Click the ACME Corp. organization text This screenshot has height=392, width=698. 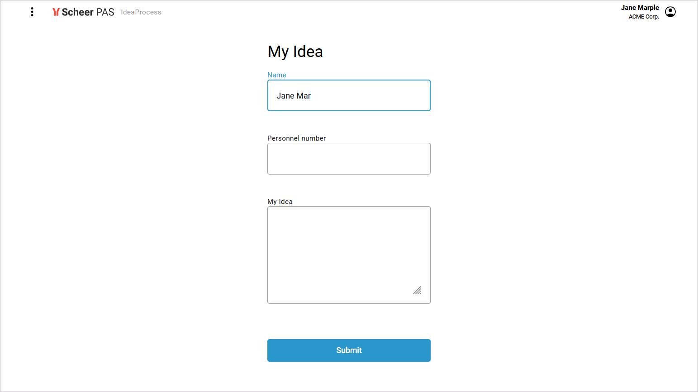[x=643, y=17]
